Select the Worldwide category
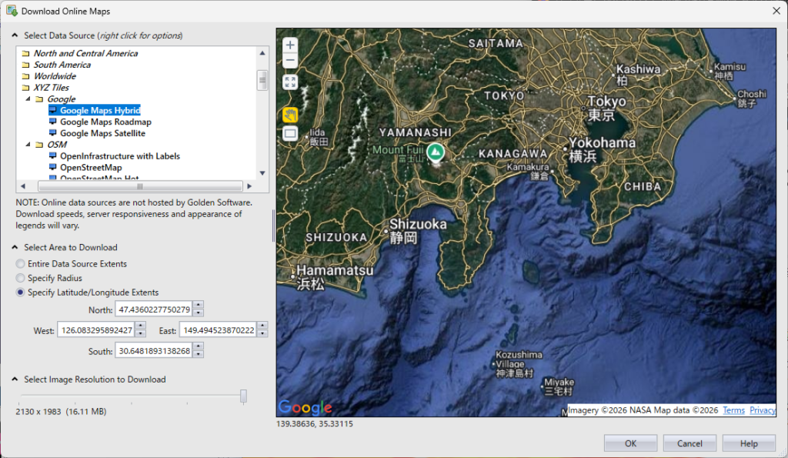Viewport: 788px width, 458px height. click(x=55, y=76)
